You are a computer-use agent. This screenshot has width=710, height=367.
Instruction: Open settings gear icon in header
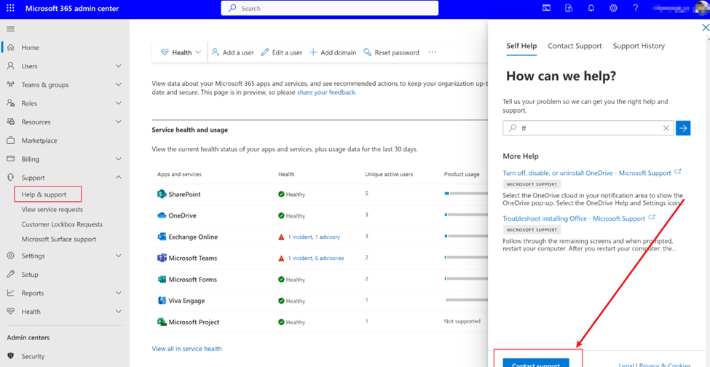[613, 8]
